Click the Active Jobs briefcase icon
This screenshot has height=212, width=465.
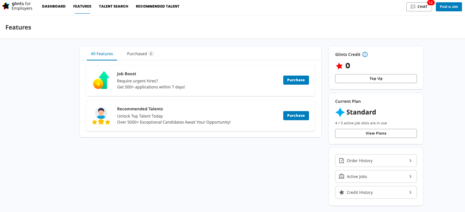coord(342,176)
